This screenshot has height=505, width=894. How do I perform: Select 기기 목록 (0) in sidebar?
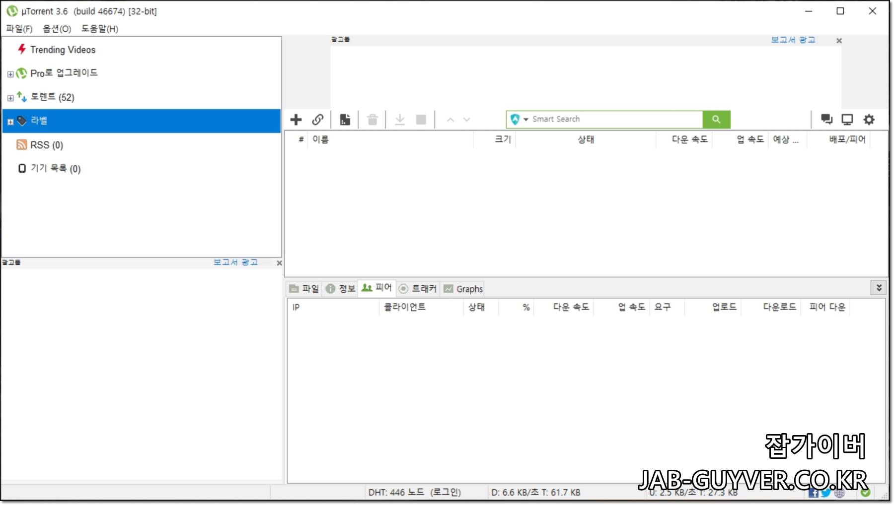coord(56,169)
